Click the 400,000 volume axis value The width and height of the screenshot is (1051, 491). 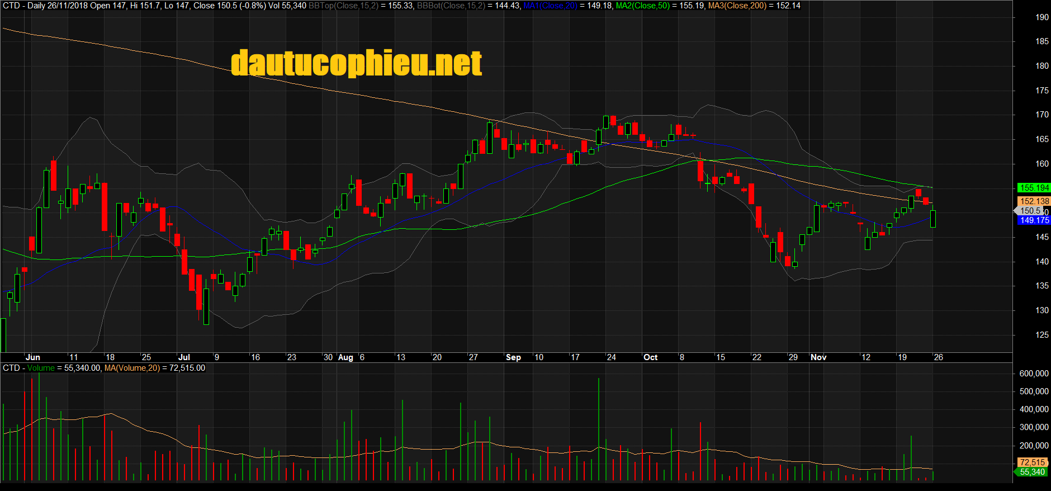point(1034,409)
